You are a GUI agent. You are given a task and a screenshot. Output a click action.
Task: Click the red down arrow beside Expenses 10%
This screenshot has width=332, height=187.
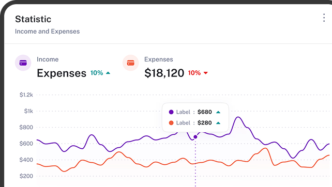point(206,73)
